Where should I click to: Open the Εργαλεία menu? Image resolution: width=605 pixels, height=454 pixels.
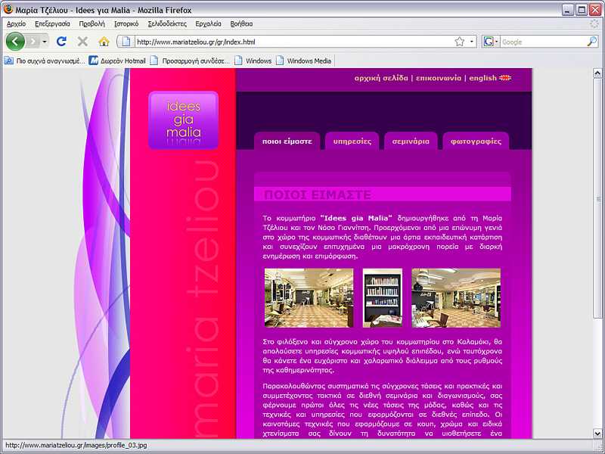(x=209, y=24)
